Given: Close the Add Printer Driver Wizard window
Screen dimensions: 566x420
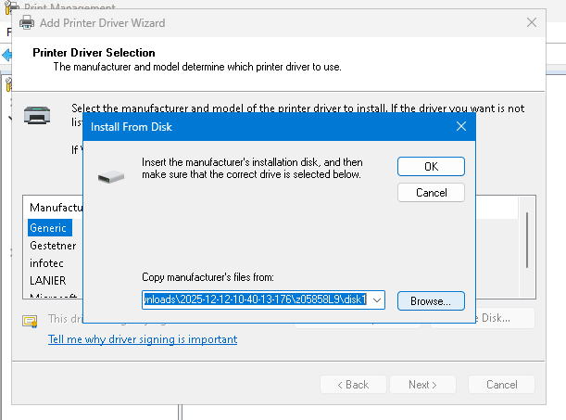Looking at the screenshot, I should pos(531,21).
